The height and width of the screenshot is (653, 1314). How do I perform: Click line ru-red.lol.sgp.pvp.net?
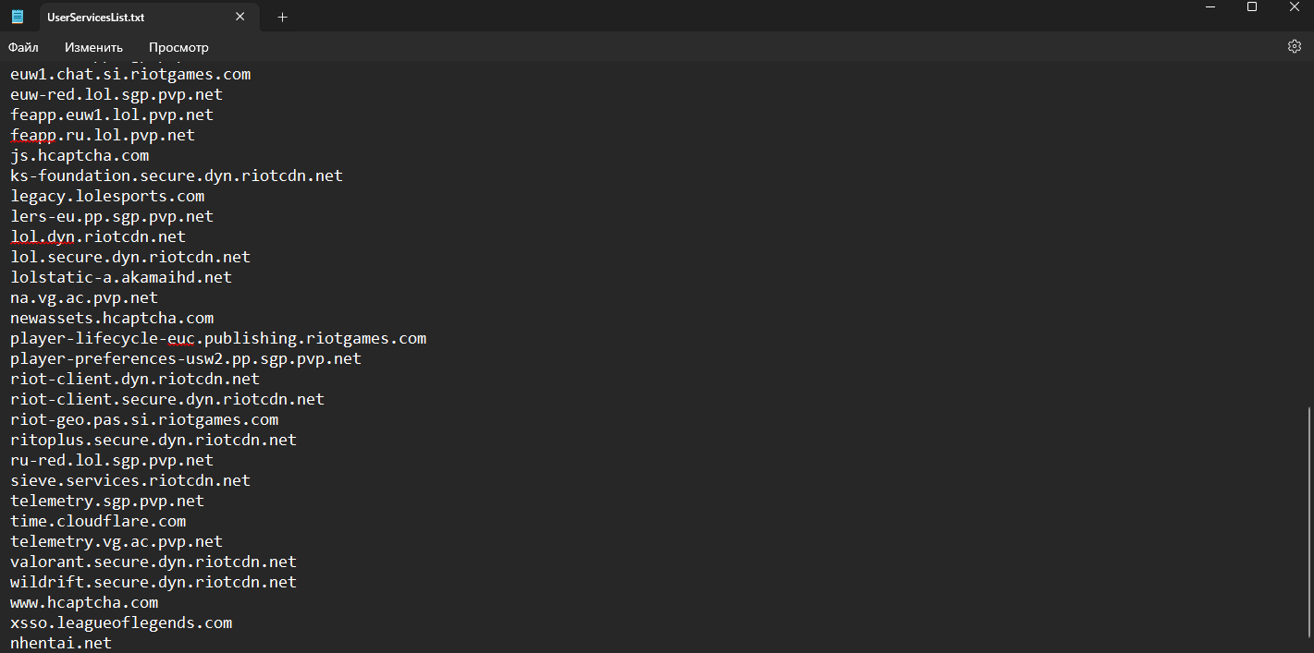coord(112,460)
